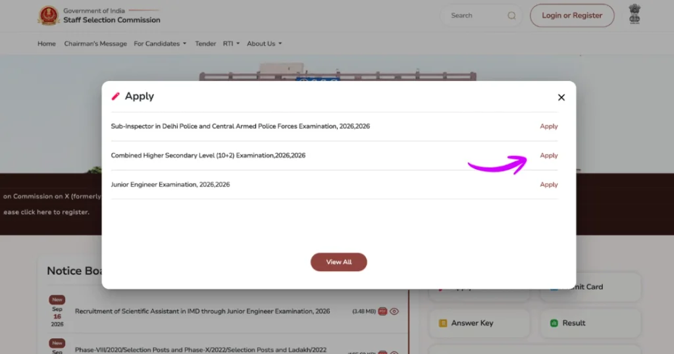Apply for Junior Engineer Examination 2026
Screen dimensions: 674x354
pyautogui.click(x=548, y=185)
